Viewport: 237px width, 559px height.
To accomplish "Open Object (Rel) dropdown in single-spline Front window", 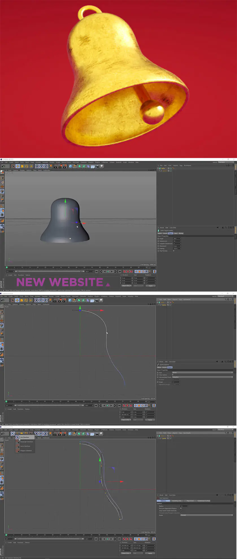I will coord(126,420).
